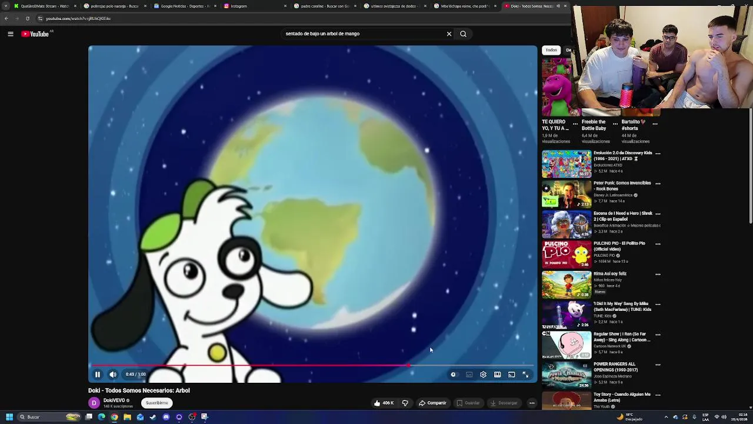Launch Microsoft Edge from taskbar
The height and width of the screenshot is (424, 753).
point(102,417)
